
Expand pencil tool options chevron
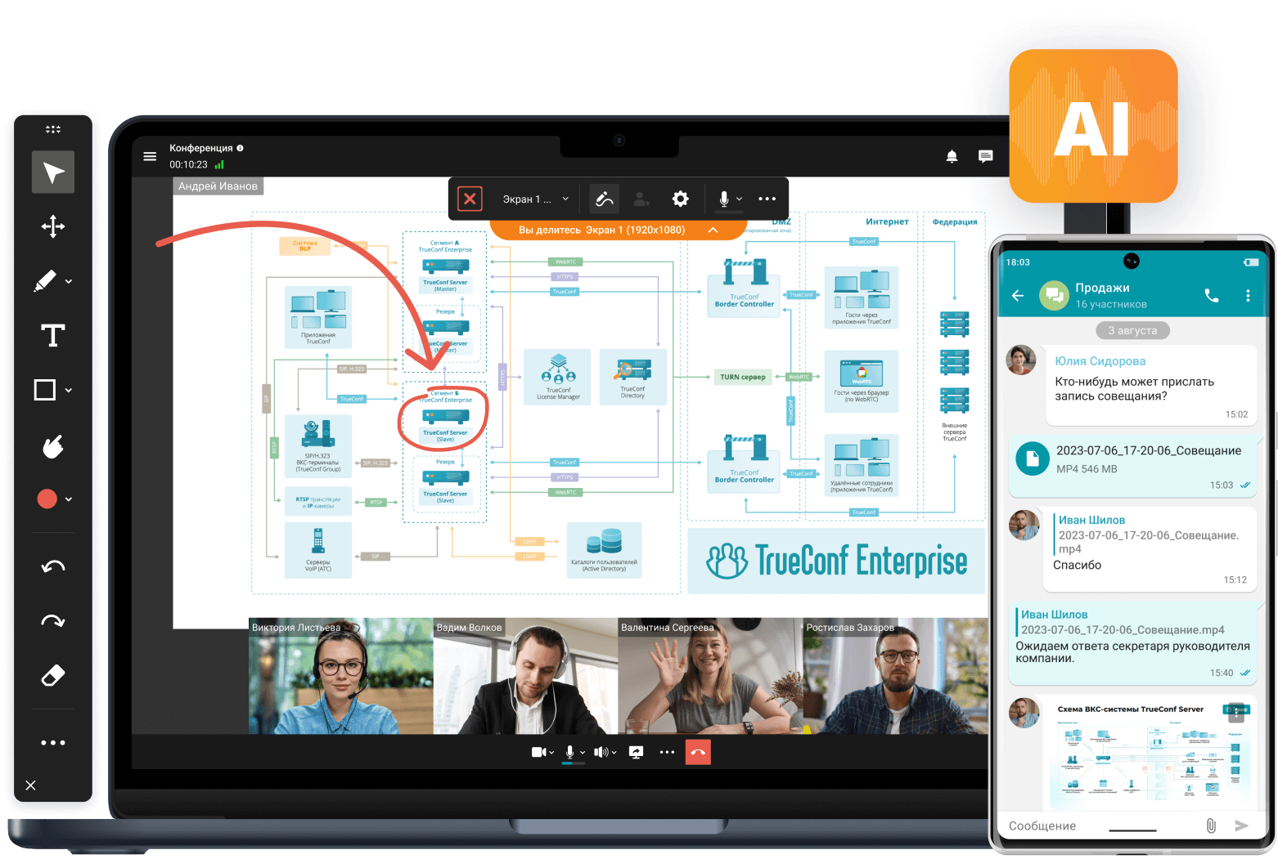69,282
